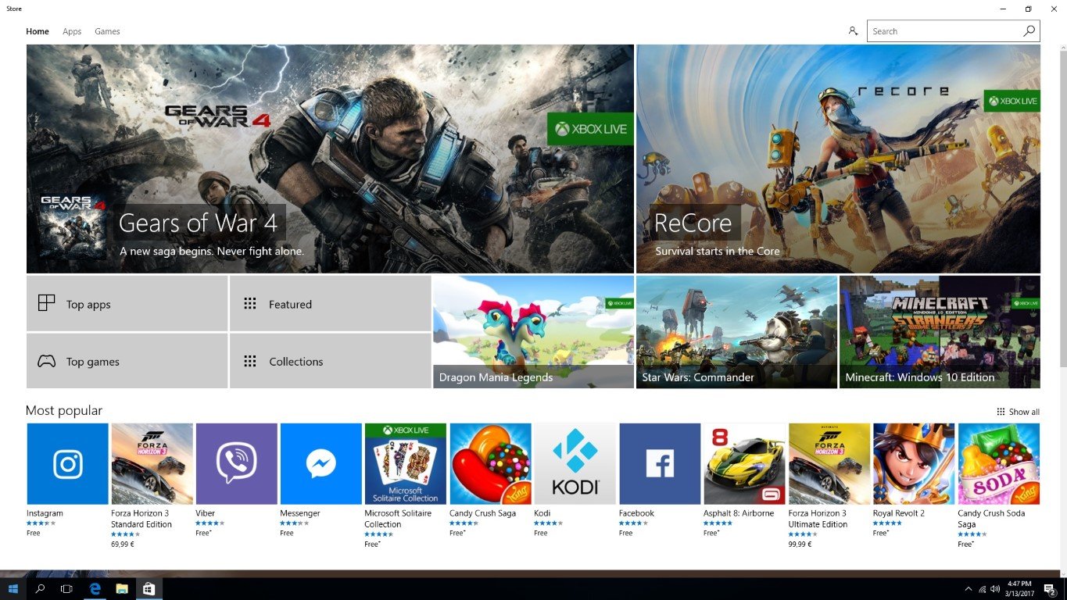Choose Microsoft Solitaire Collection
The image size is (1067, 600).
pos(405,464)
